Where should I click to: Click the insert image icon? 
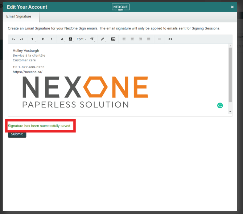coord(114,39)
